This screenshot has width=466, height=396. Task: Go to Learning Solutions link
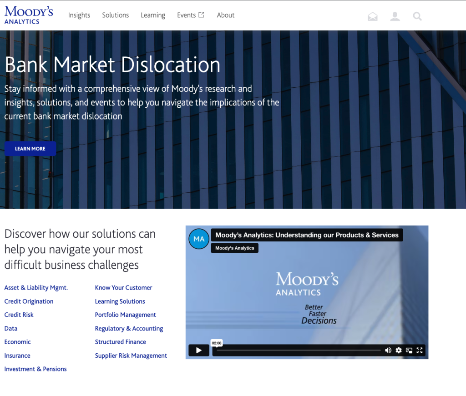coord(120,301)
